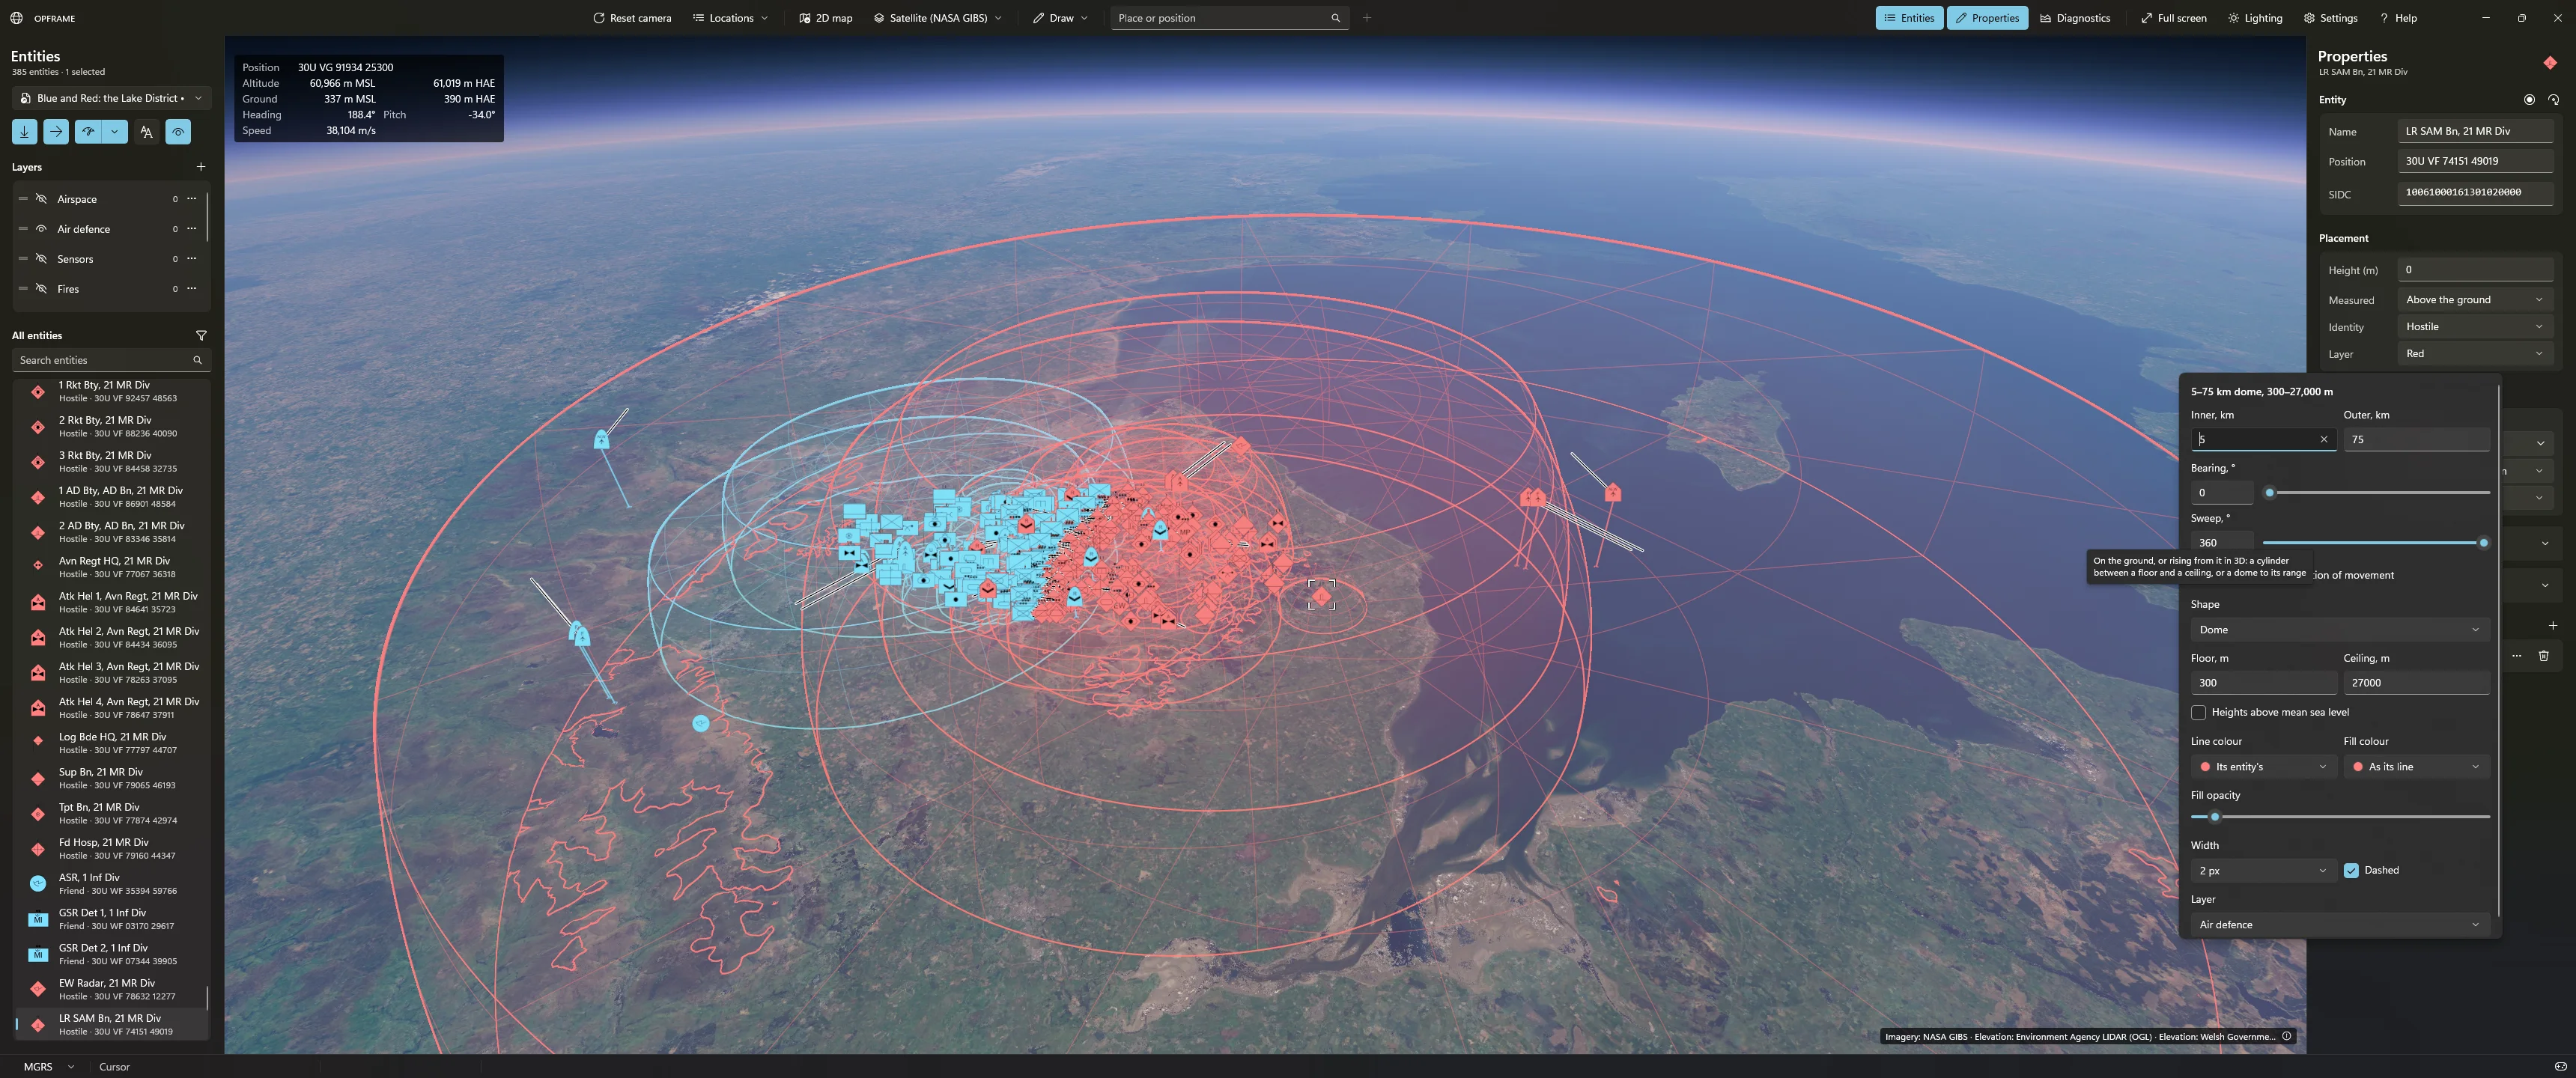
Task: Open the Shape Dome dropdown
Action: (x=2339, y=630)
